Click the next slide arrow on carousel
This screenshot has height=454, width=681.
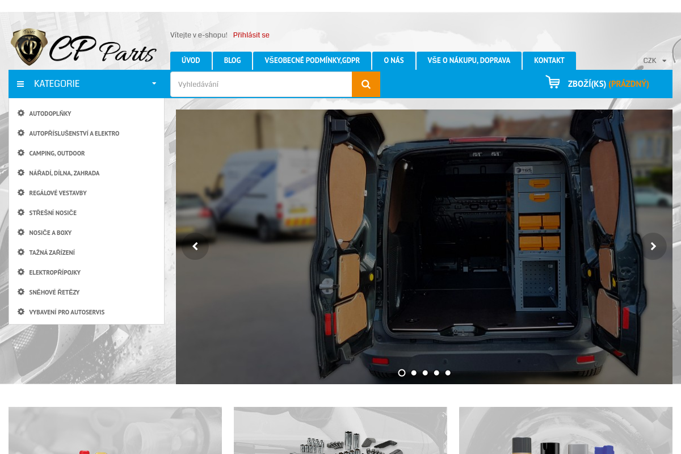pos(653,246)
